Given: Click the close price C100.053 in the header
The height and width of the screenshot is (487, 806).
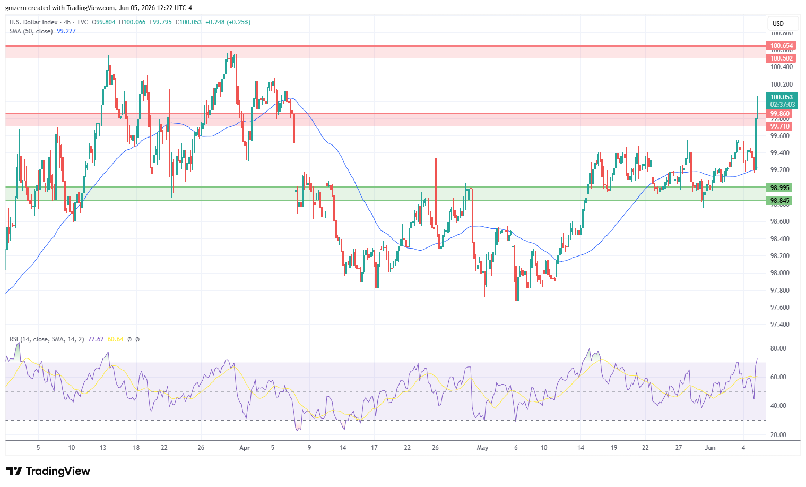Looking at the screenshot, I should (188, 22).
